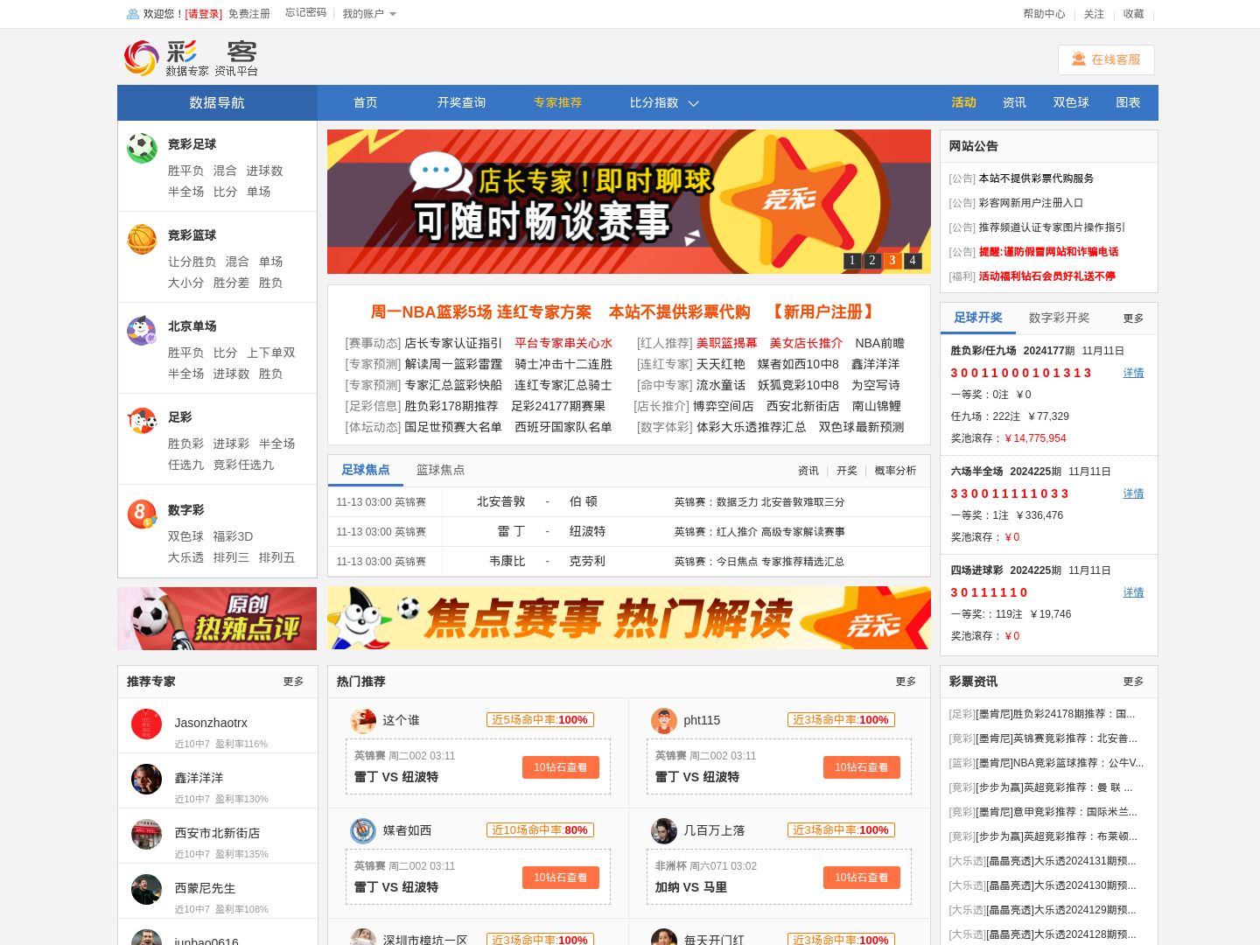View 详情 for 四场进球彩 draw
The width and height of the screenshot is (1260, 945).
pyautogui.click(x=1133, y=592)
